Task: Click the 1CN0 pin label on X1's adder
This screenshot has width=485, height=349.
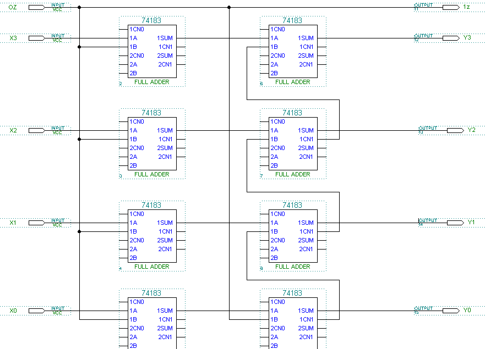Action: [x=137, y=214]
